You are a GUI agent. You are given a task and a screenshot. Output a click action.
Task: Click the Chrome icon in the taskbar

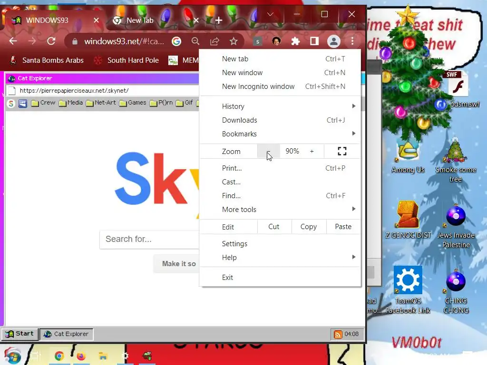[x=59, y=356]
